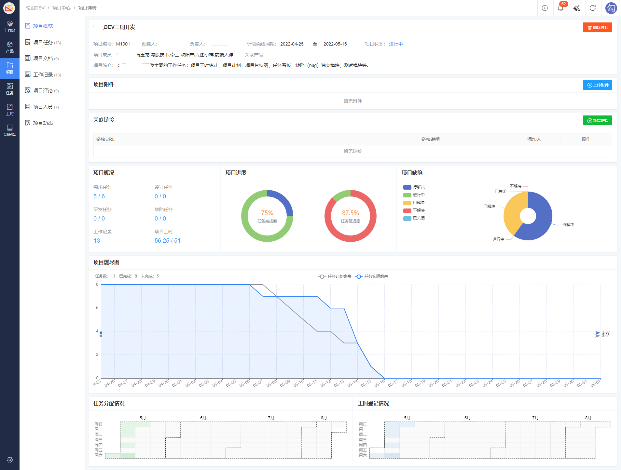
Task: Open the 知识库 sidebar section
Action: tap(10, 131)
